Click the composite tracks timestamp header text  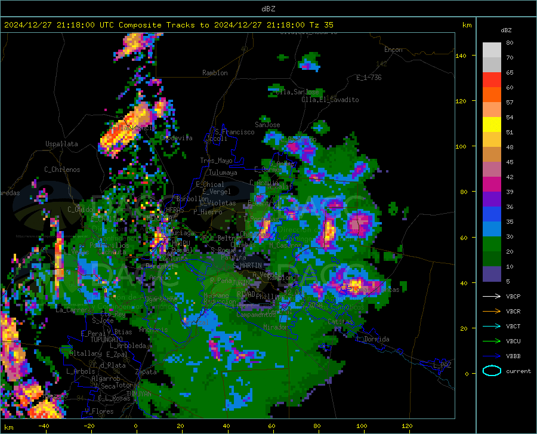(x=168, y=25)
